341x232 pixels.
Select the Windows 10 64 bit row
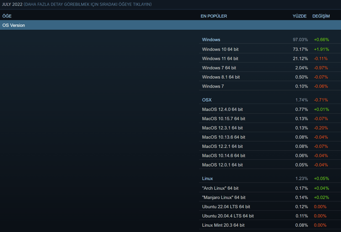coord(270,49)
